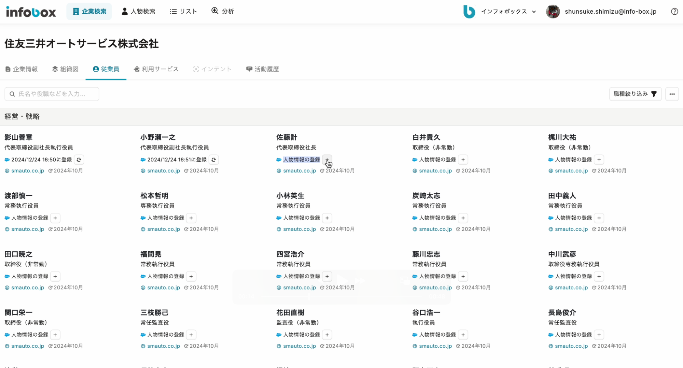
Task: Click plus icon to register 三枝勝己
Action: pyautogui.click(x=191, y=335)
